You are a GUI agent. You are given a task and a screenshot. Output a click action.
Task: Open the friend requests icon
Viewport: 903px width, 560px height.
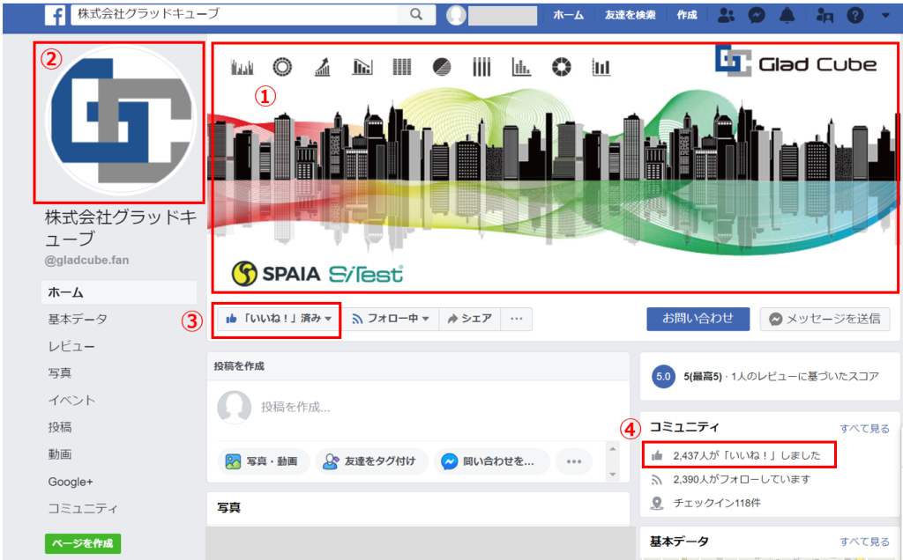727,15
